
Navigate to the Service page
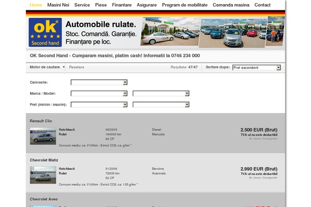pyautogui.click(x=82, y=5)
